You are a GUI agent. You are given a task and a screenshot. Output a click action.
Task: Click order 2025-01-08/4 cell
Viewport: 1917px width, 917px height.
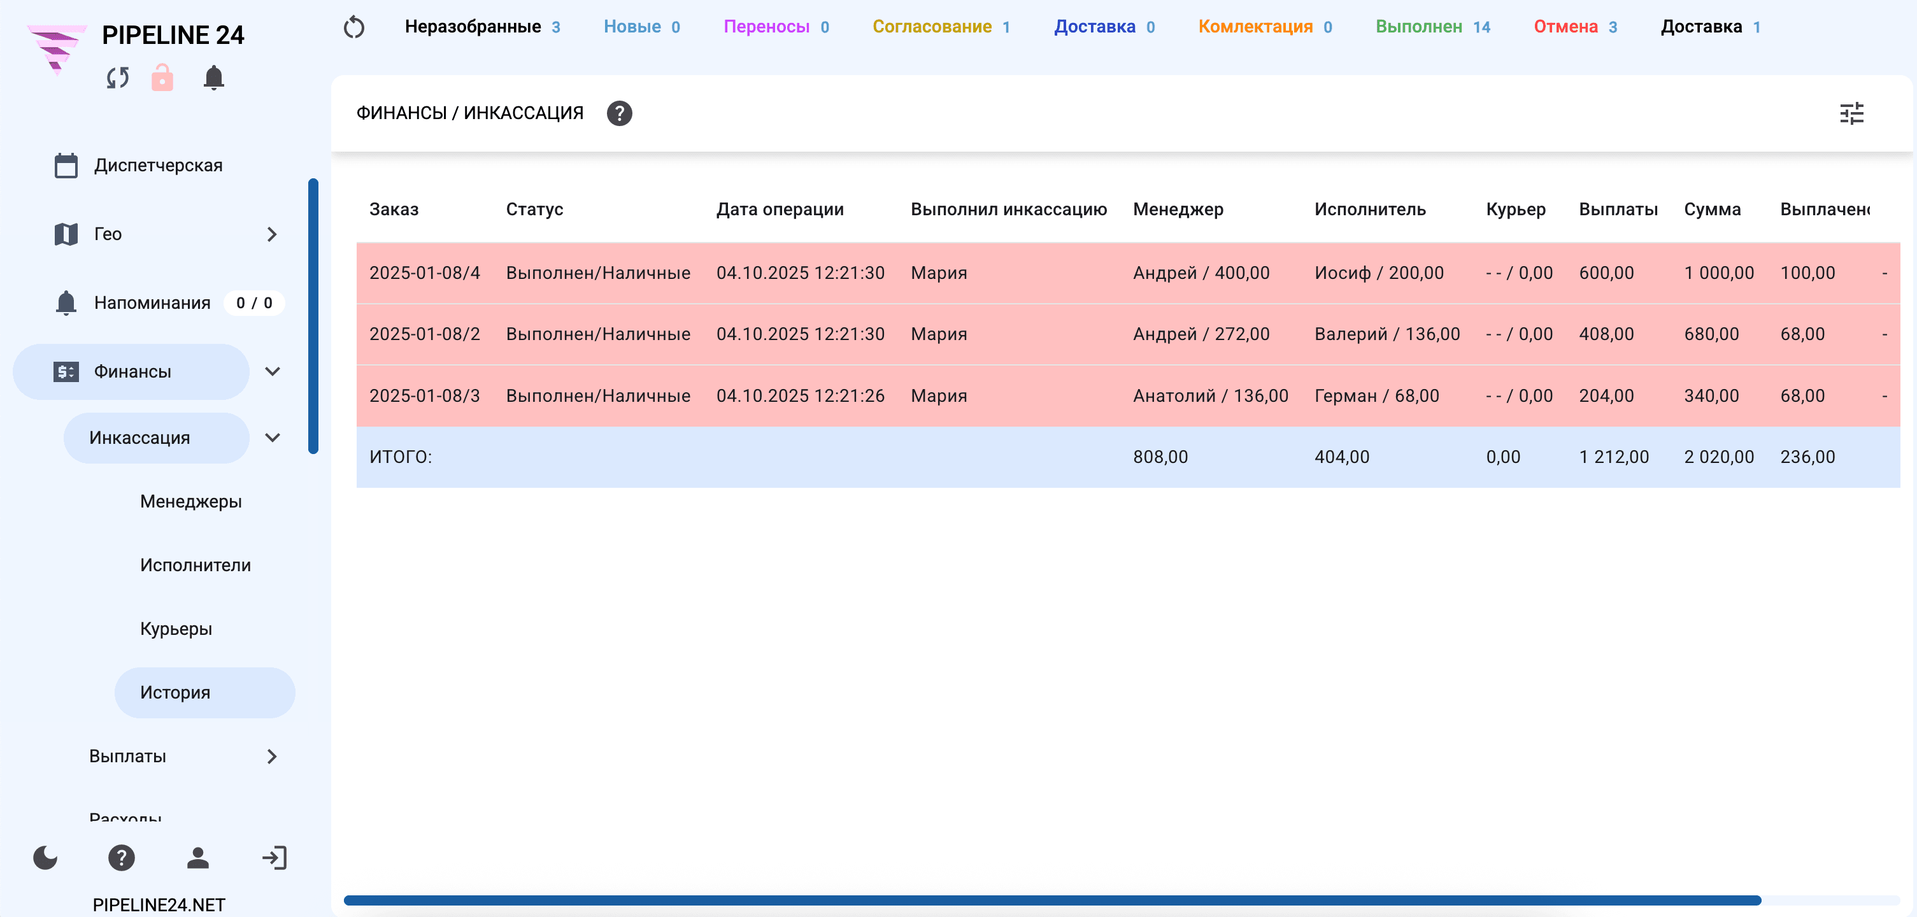click(x=424, y=273)
